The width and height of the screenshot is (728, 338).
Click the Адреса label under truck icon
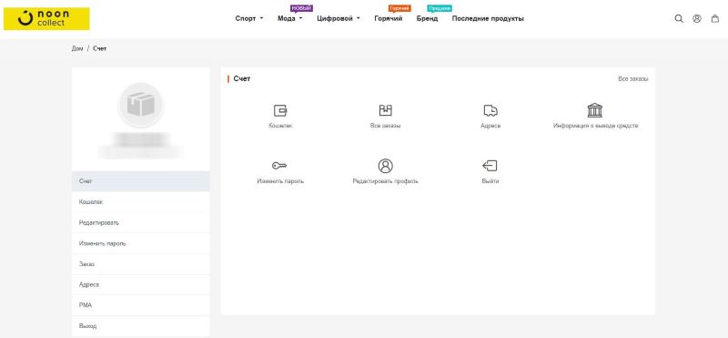pyautogui.click(x=490, y=126)
